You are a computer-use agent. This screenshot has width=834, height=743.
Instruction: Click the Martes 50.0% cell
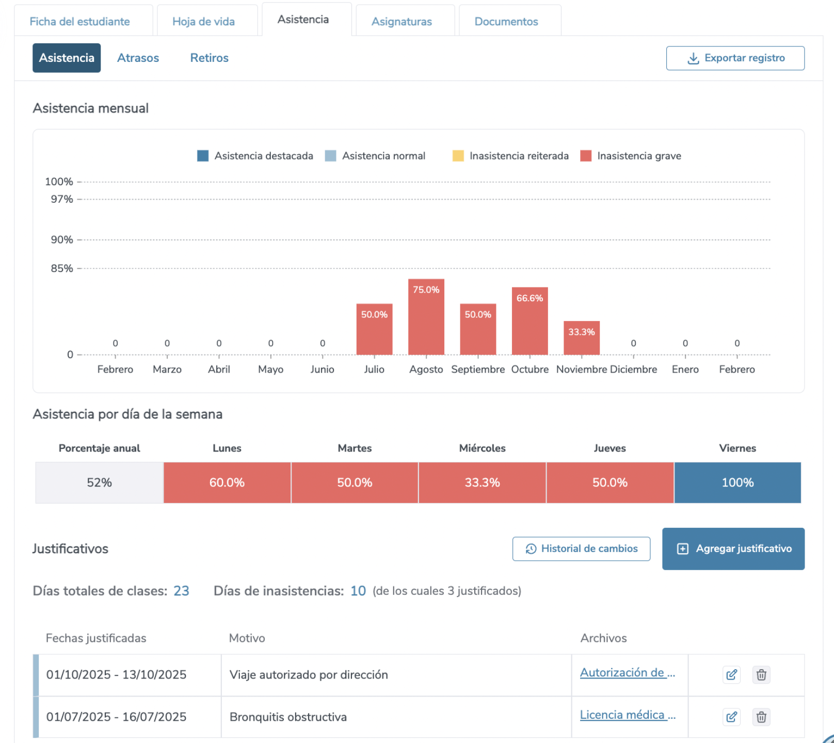[x=355, y=482]
